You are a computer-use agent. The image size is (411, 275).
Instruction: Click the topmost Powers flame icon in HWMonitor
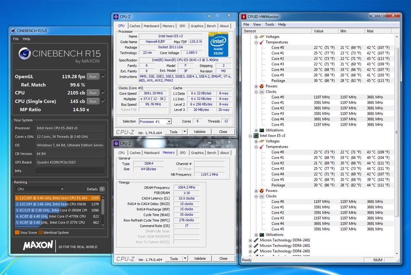(262, 86)
